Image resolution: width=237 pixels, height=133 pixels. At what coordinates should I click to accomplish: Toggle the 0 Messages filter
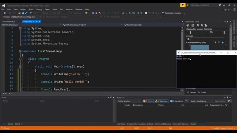coord(176,101)
